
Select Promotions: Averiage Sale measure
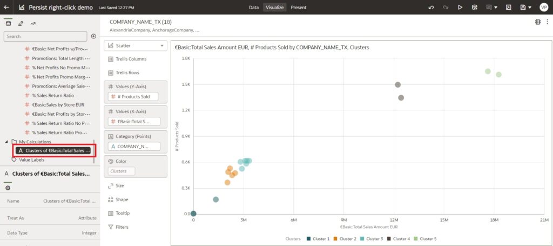pos(60,86)
